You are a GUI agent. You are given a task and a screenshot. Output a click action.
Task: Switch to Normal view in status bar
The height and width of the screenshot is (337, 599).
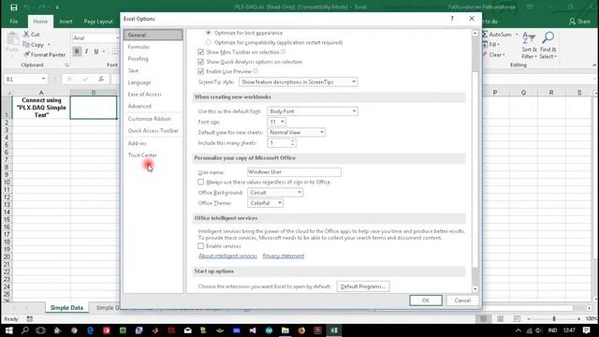click(x=483, y=318)
